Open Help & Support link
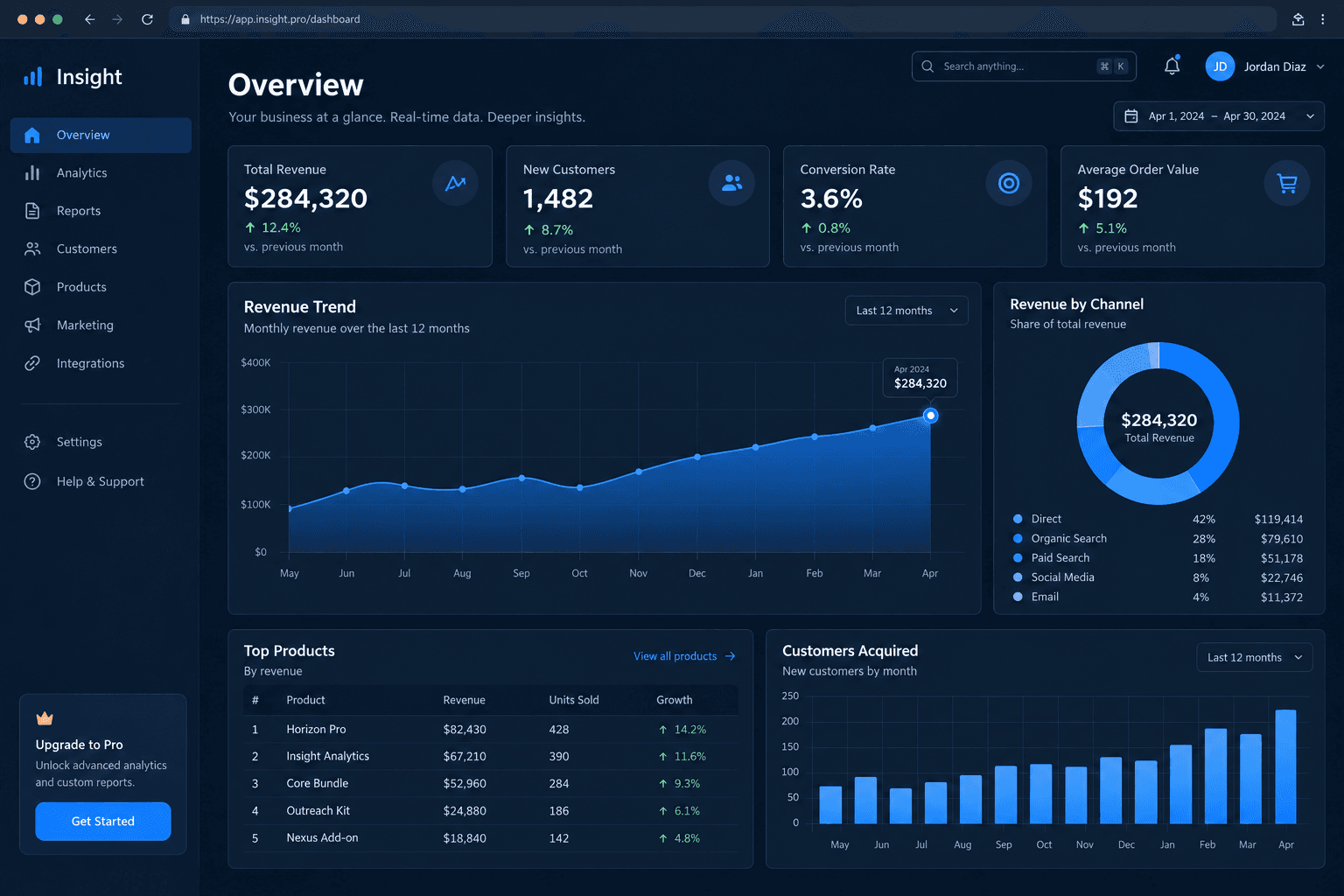The image size is (1344, 896). coord(101,481)
